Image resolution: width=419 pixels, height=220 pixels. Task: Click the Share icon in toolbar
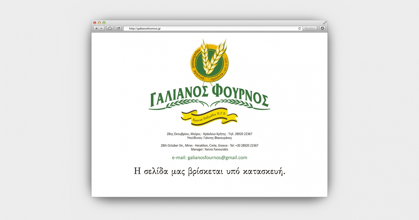coord(118,28)
